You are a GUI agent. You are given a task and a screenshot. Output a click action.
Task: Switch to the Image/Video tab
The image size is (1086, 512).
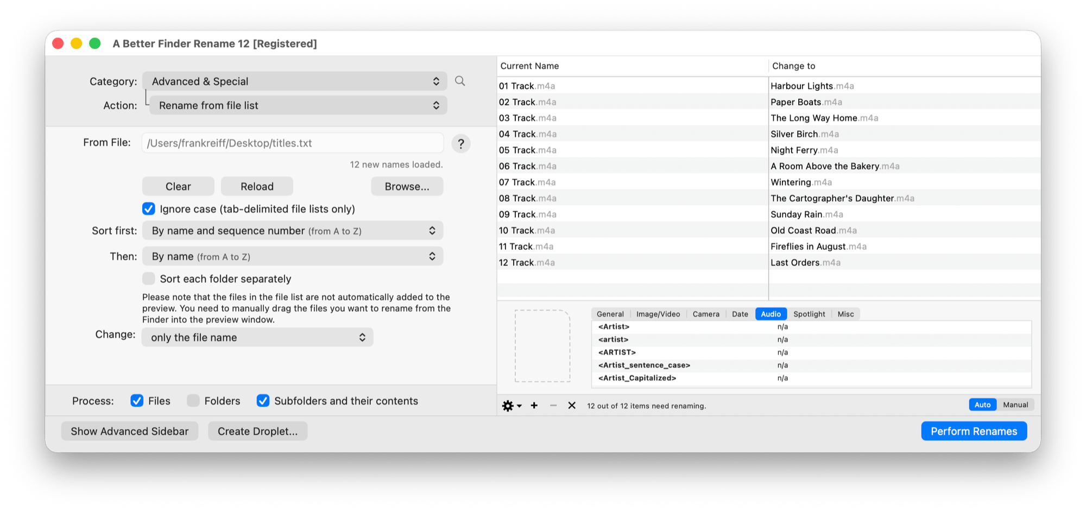(658, 314)
